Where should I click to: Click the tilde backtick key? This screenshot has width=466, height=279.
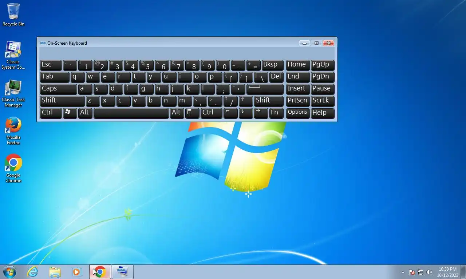pos(70,65)
